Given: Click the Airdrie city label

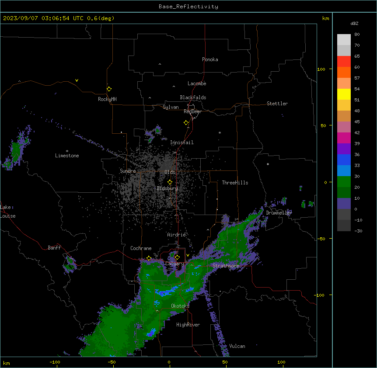Looking at the screenshot, I should [177, 235].
